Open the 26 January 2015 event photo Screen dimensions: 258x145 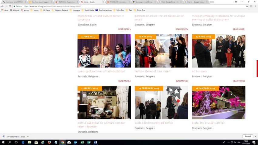pos(219,103)
